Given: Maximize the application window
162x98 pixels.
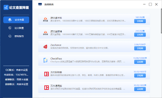Looking at the screenshot, I should pos(150,4).
